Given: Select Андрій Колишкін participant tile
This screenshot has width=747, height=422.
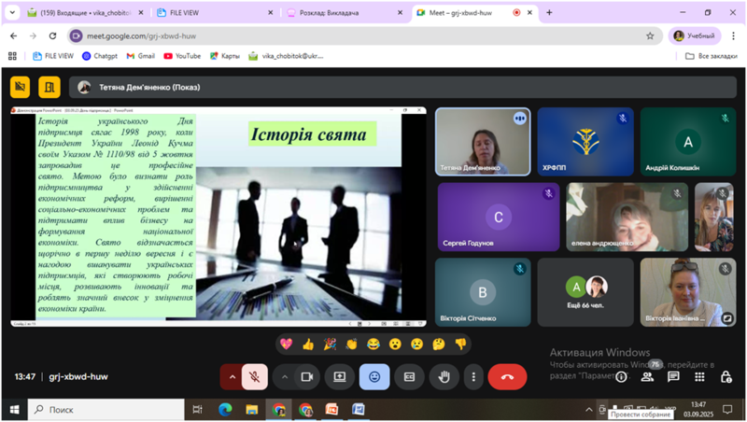Looking at the screenshot, I should click(x=688, y=142).
